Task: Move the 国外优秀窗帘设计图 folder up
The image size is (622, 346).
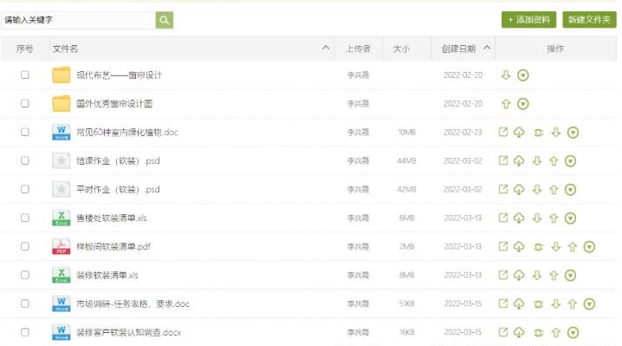Action: (506, 104)
